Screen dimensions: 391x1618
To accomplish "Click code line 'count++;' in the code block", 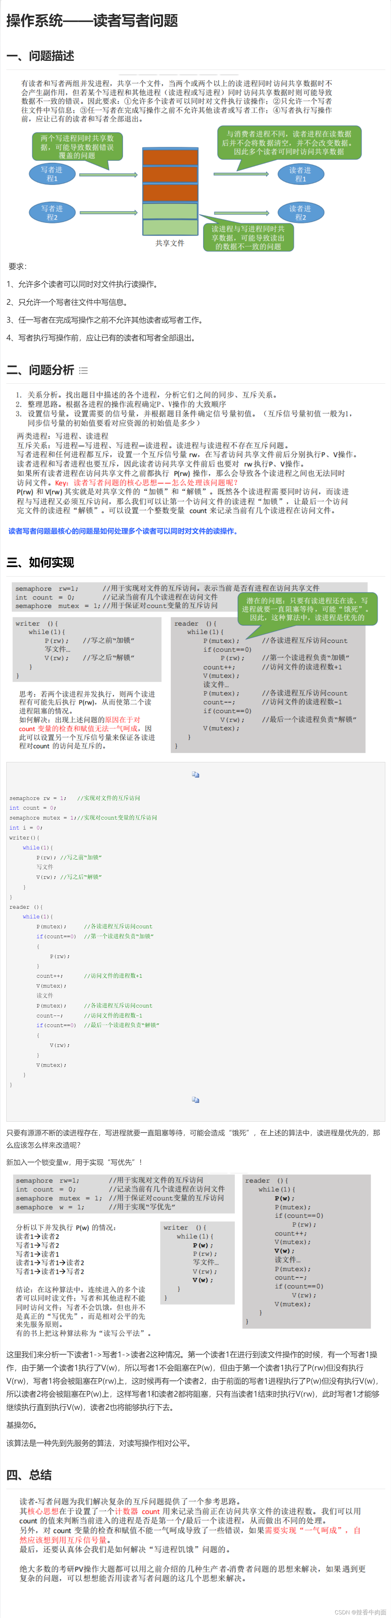I will pyautogui.click(x=50, y=976).
